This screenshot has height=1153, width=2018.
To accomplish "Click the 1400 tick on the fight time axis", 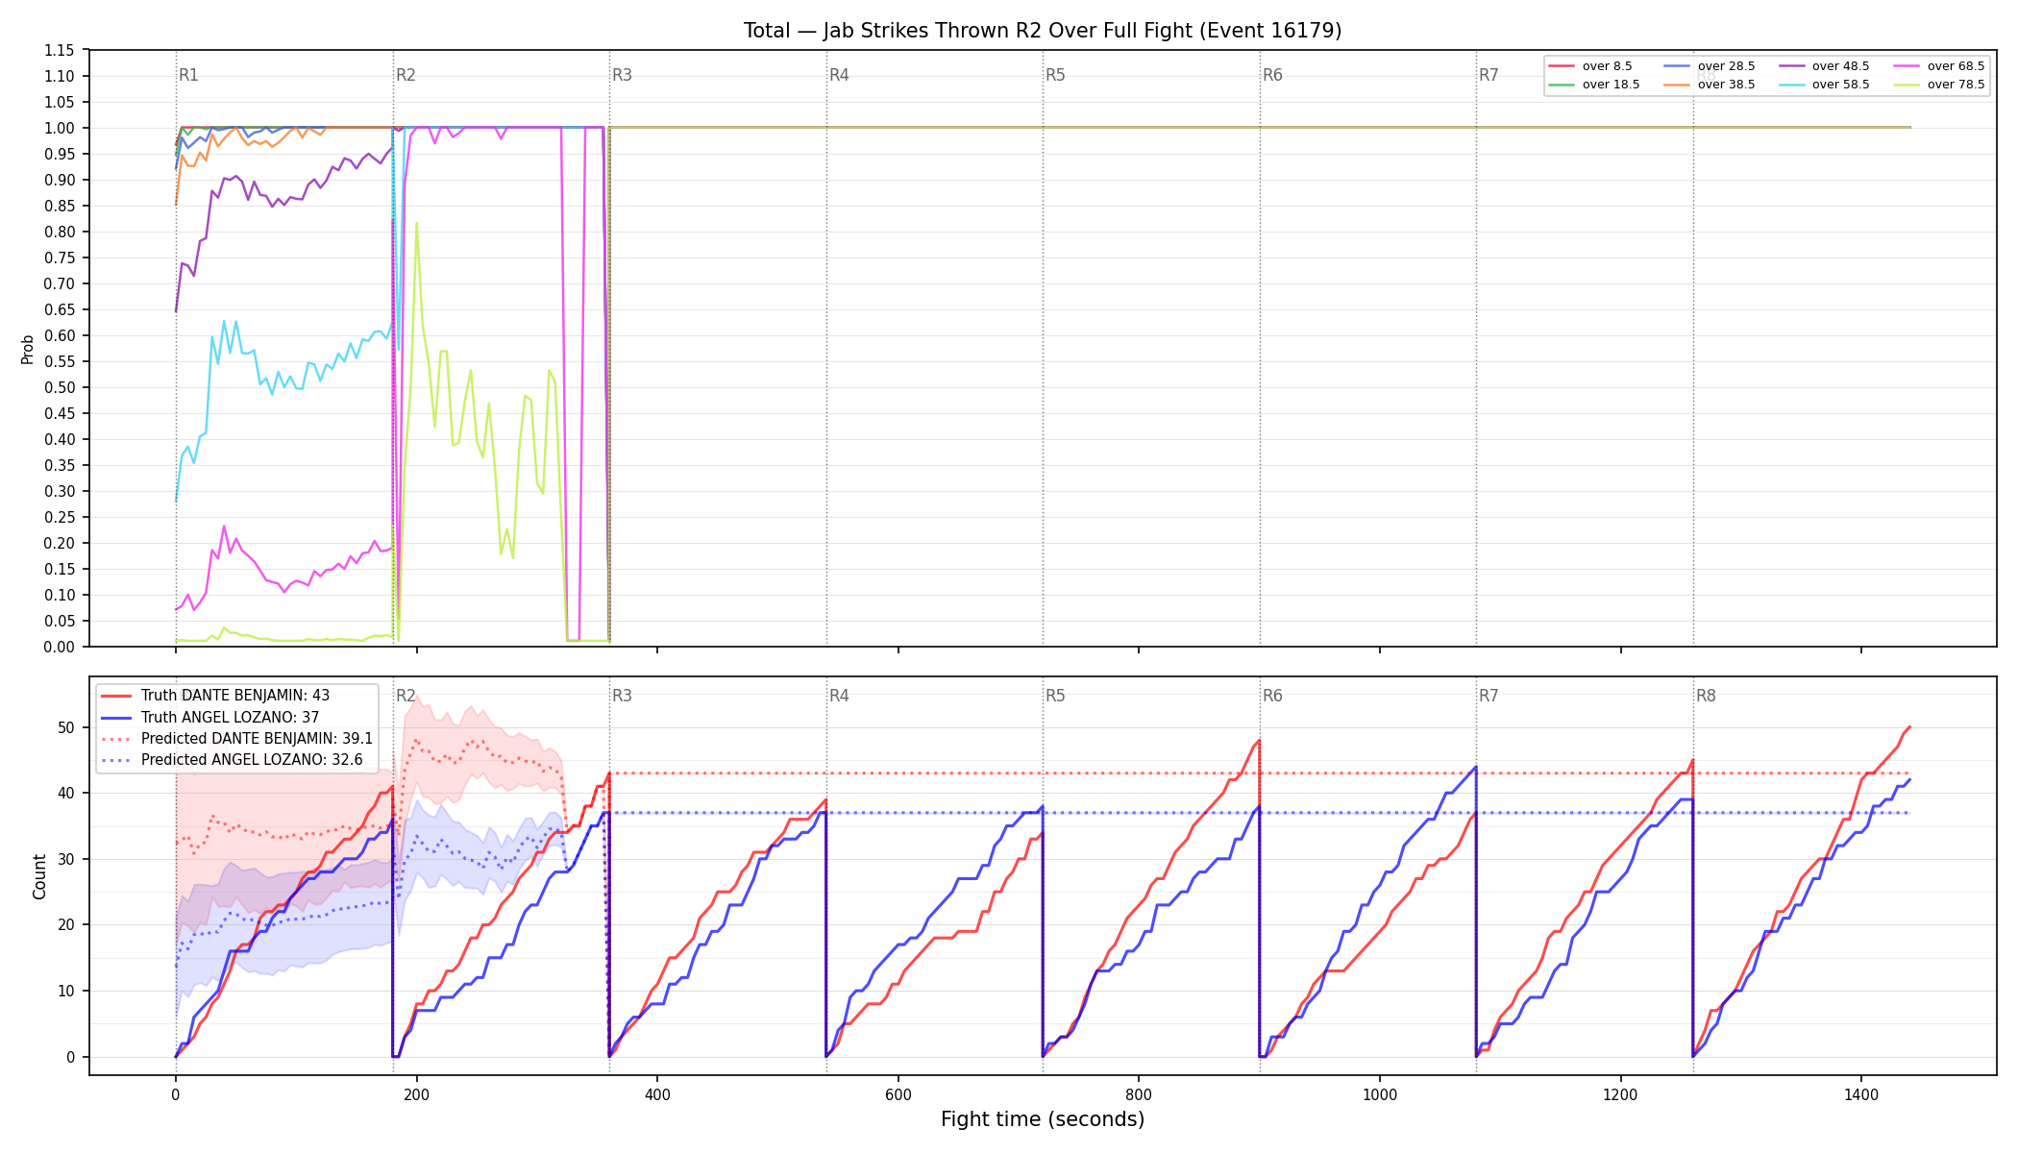I will pos(1861,1094).
